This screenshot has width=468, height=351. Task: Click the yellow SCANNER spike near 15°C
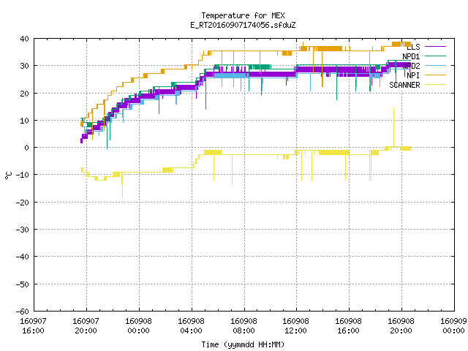pos(393,127)
